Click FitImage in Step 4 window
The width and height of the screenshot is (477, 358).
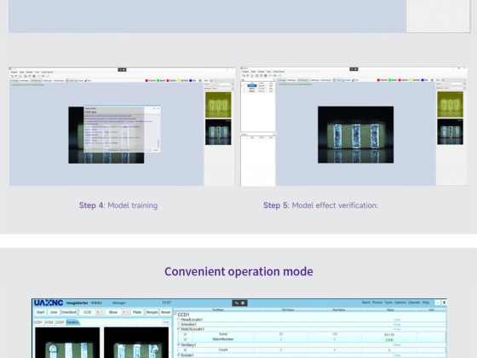[14, 81]
